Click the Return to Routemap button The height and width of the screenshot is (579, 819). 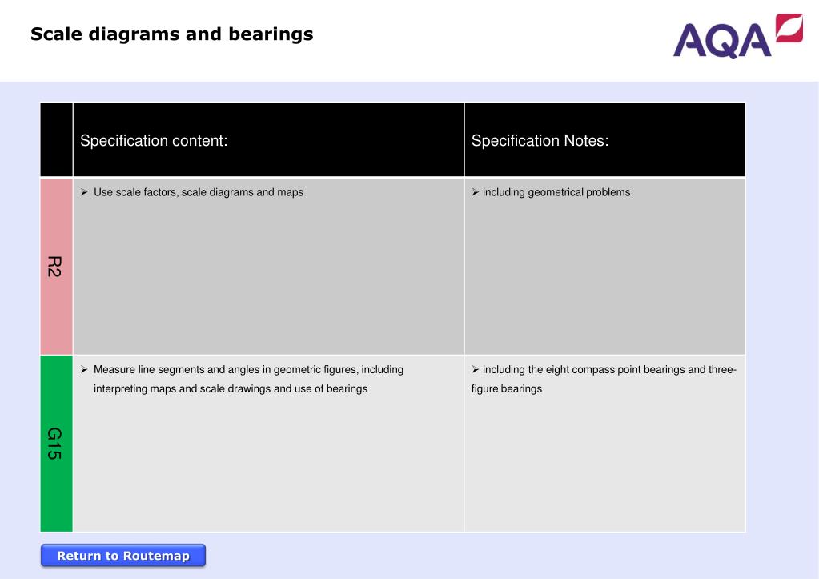pyautogui.click(x=123, y=556)
